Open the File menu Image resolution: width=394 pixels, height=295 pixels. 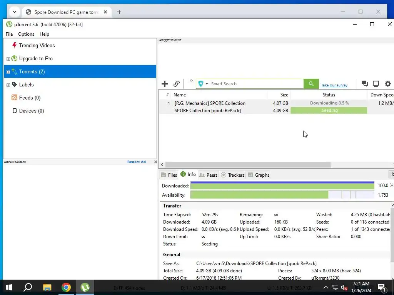9,34
